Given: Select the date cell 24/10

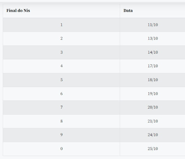Looking at the screenshot, I should click(x=152, y=135).
